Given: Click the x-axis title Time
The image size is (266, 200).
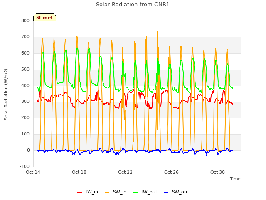Looking at the screenshot, I should point(235,179).
